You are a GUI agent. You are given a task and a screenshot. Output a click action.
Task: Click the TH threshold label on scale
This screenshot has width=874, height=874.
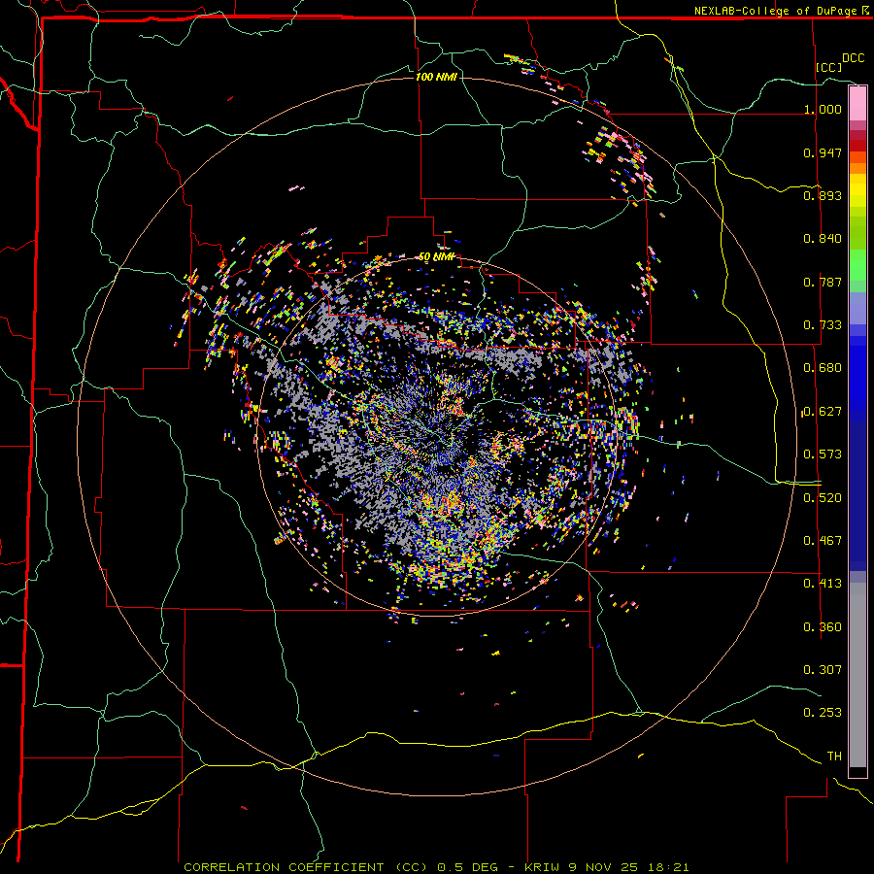[834, 756]
